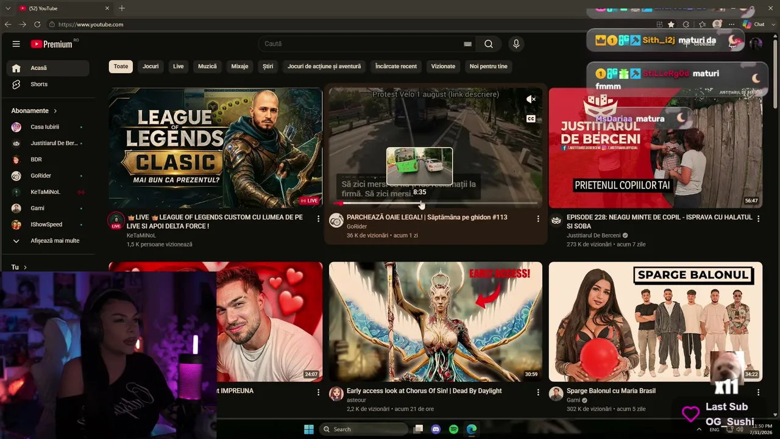Viewport: 780px width, 439px height.
Task: Add this page to favorites star
Action: (671, 24)
